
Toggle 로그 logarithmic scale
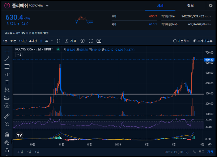coord(201,152)
